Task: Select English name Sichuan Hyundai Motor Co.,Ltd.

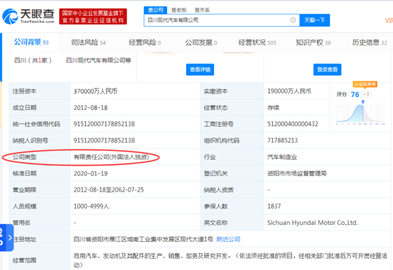Action: (312, 223)
